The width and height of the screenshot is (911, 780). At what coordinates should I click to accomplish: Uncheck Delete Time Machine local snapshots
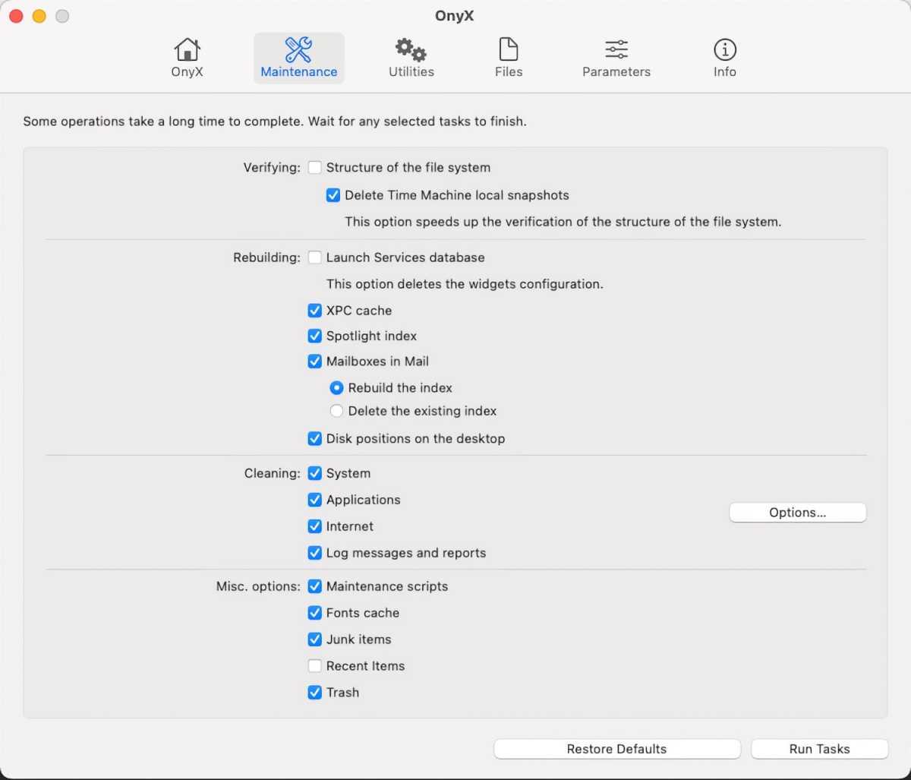point(333,195)
